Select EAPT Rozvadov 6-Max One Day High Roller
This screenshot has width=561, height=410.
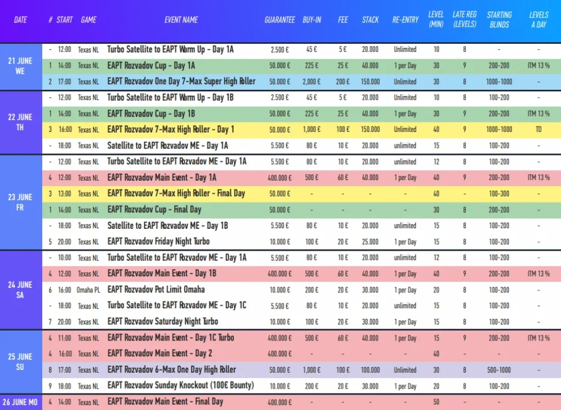tap(171, 369)
